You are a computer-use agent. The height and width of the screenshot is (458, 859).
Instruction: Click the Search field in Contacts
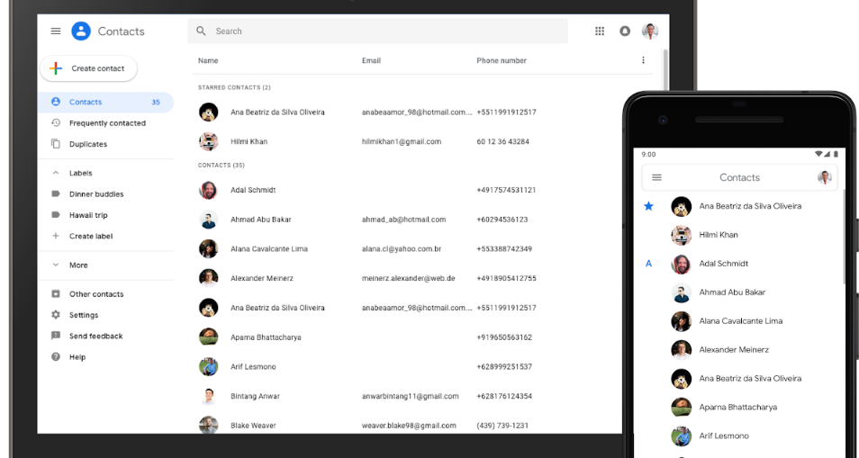click(x=377, y=31)
